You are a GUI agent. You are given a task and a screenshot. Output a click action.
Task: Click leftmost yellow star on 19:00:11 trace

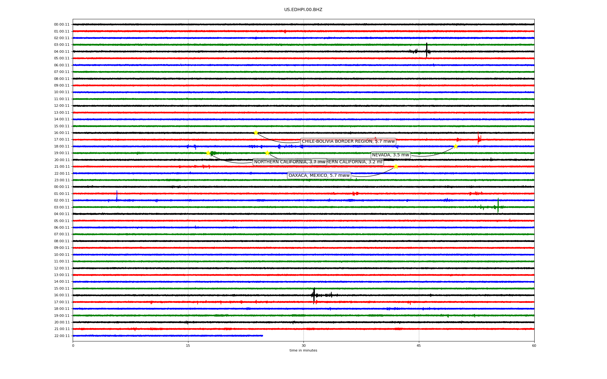[208, 153]
